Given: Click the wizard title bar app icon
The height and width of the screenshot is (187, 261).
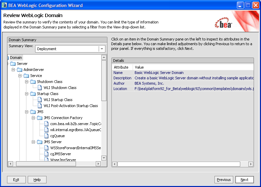Looking at the screenshot, I should click(x=4, y=5).
